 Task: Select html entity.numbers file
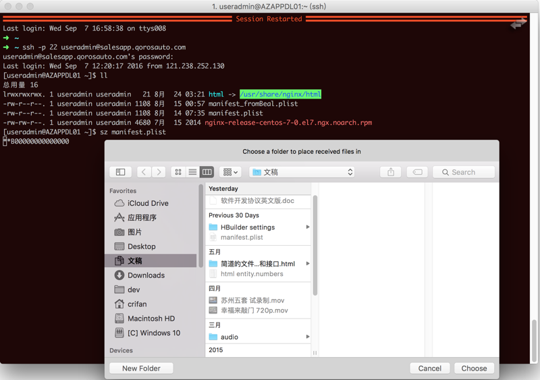tap(258, 274)
